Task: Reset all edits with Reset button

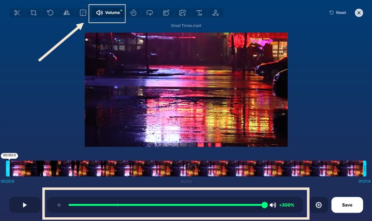Action: click(x=338, y=13)
